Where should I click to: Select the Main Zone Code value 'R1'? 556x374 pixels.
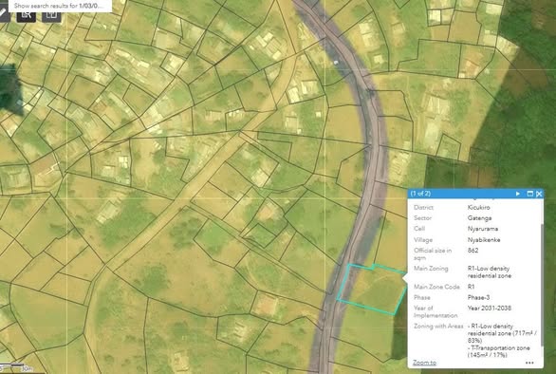tap(471, 287)
